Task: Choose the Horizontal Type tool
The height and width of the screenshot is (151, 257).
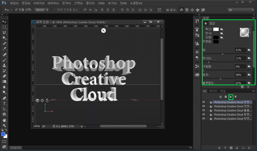Action: coord(4,103)
